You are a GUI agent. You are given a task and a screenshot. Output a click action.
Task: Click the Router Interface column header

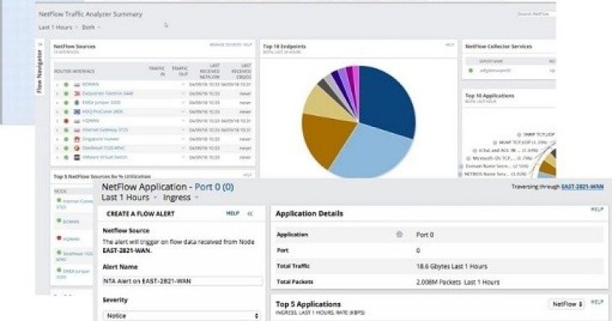pyautogui.click(x=74, y=72)
